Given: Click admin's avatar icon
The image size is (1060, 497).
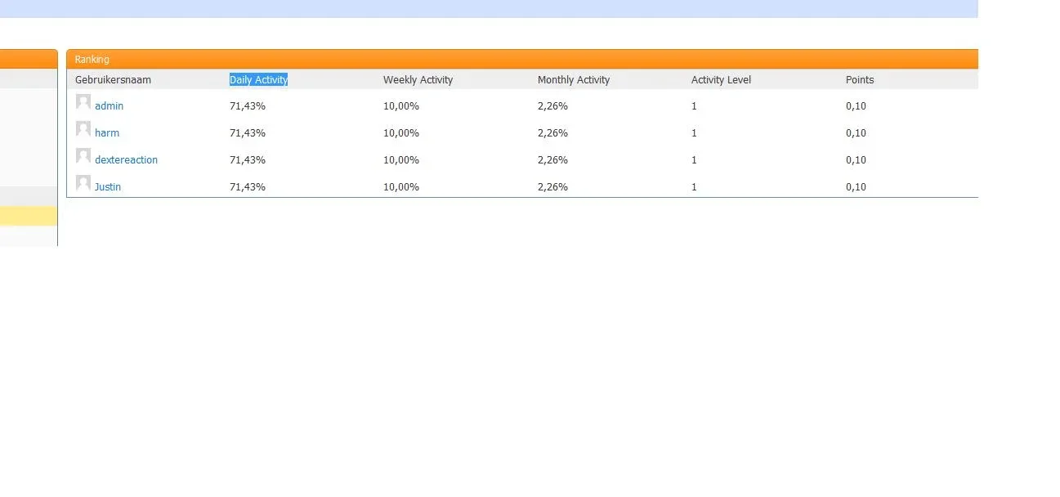Looking at the screenshot, I should (x=83, y=102).
